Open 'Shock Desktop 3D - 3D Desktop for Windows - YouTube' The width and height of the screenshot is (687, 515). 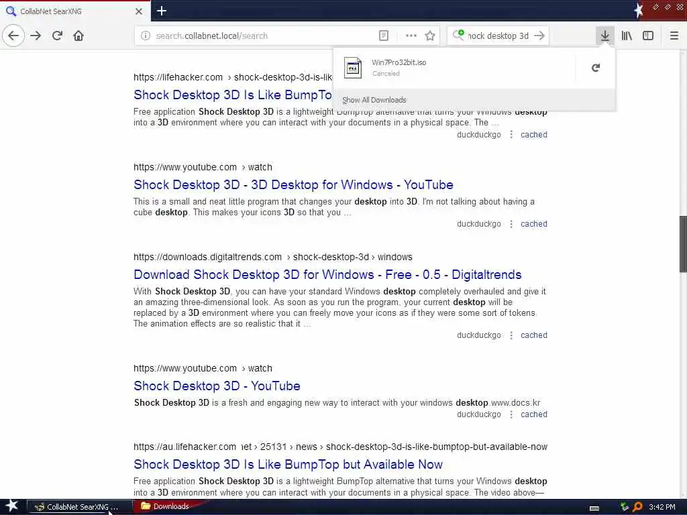tap(294, 184)
